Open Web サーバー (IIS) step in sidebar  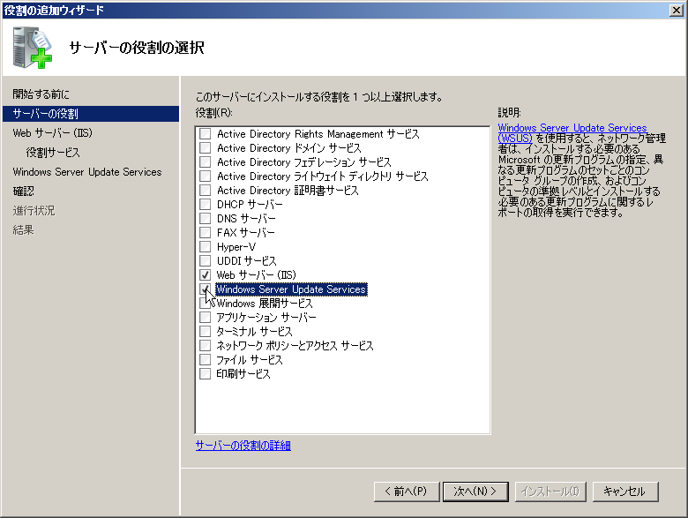pyautogui.click(x=52, y=132)
